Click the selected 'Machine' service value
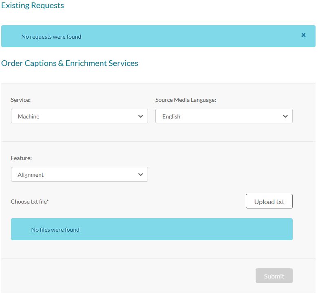 coord(29,116)
